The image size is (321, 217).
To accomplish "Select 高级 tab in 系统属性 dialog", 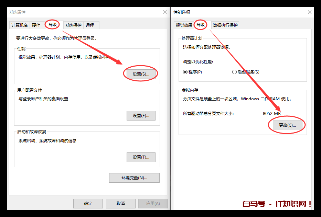I will click(x=53, y=25).
